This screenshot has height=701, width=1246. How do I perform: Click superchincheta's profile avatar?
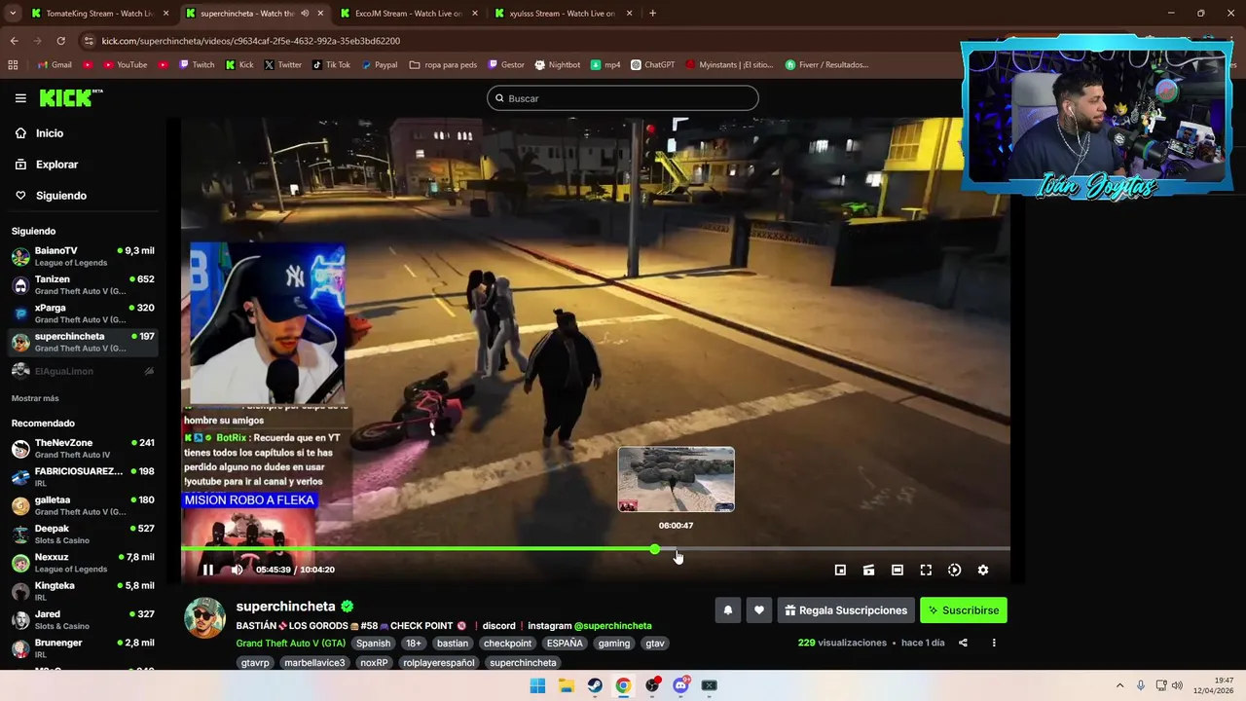(x=205, y=618)
